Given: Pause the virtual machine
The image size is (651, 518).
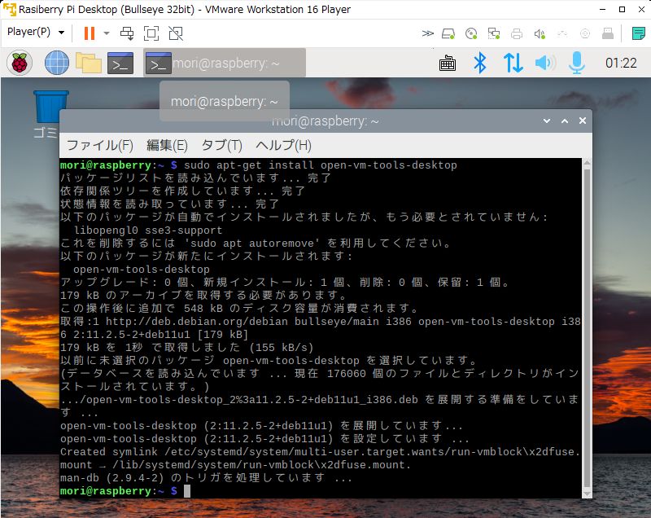Looking at the screenshot, I should click(x=90, y=33).
